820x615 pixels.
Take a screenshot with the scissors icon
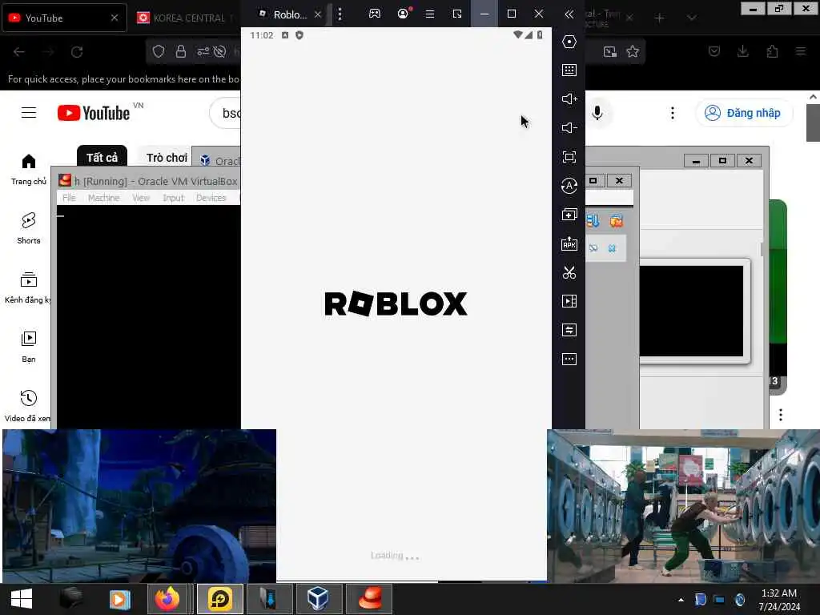pos(569,272)
